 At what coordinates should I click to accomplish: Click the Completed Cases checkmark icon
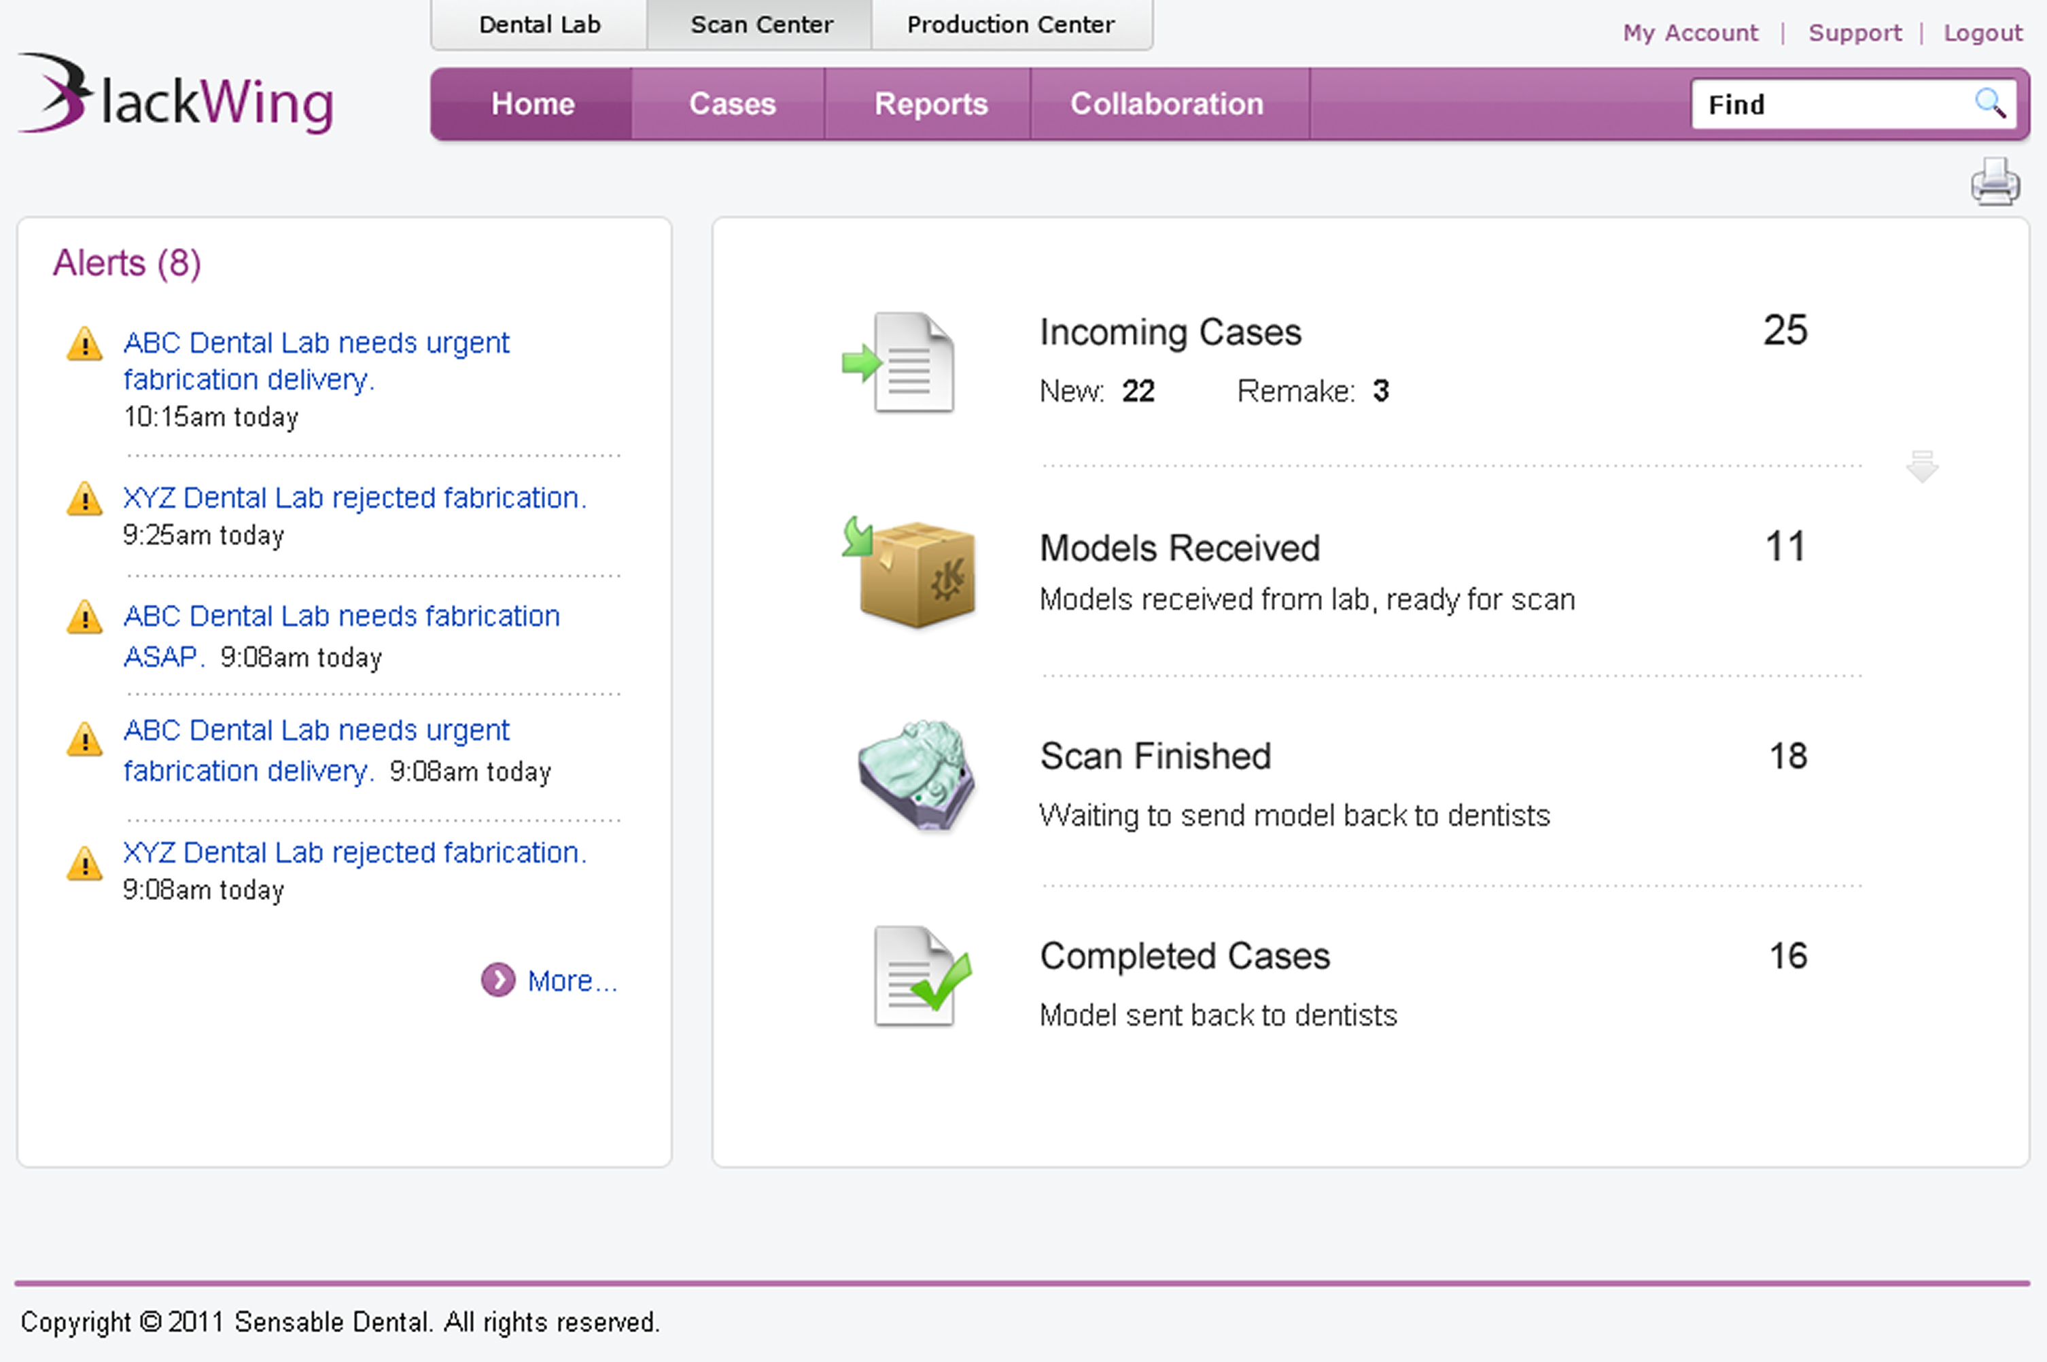[920, 977]
